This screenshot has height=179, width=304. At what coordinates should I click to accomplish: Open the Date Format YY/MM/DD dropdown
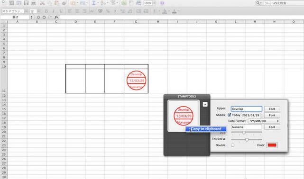tap(264, 121)
